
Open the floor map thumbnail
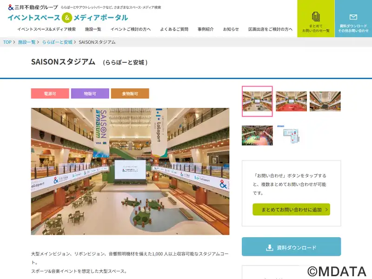pos(292,134)
